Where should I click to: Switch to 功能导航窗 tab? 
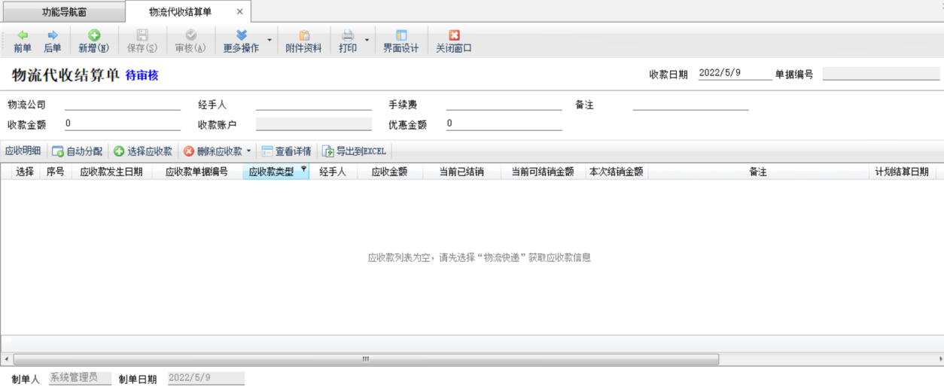coord(64,12)
